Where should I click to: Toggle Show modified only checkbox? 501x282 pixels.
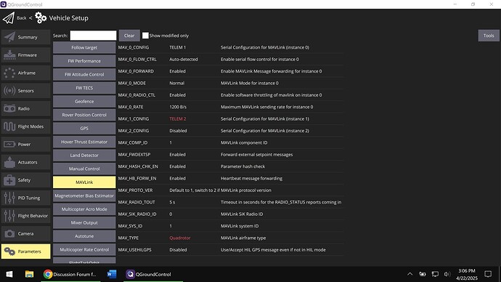(x=145, y=36)
